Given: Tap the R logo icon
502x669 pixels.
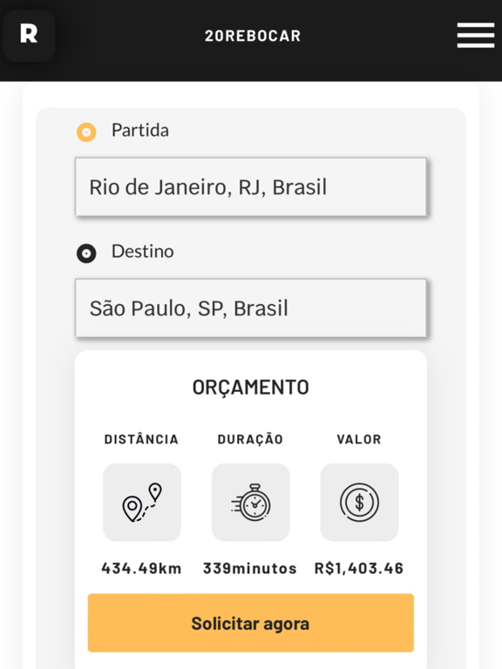Looking at the screenshot, I should coord(29,36).
